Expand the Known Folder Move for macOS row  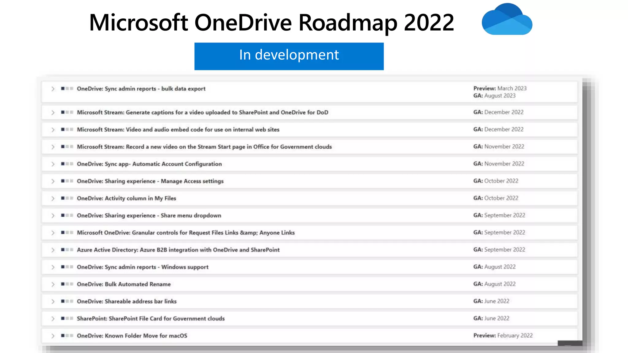[x=53, y=336]
